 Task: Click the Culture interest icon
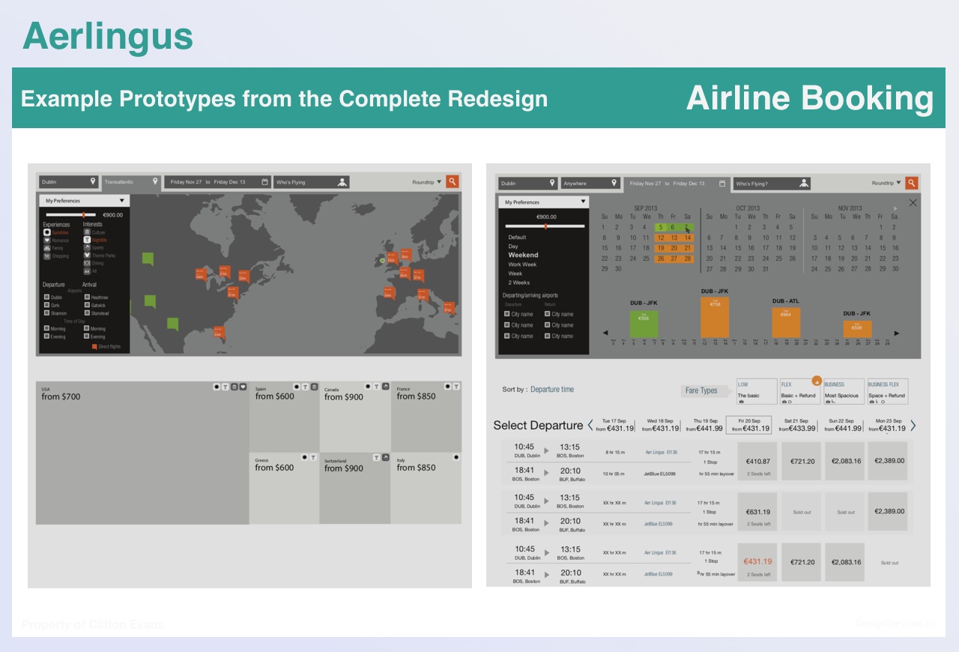click(x=88, y=232)
